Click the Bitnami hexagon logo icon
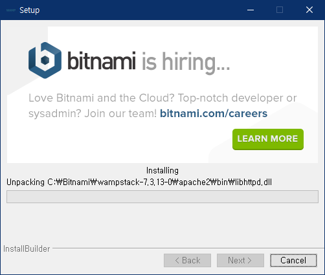The image size is (325, 275). point(45,60)
